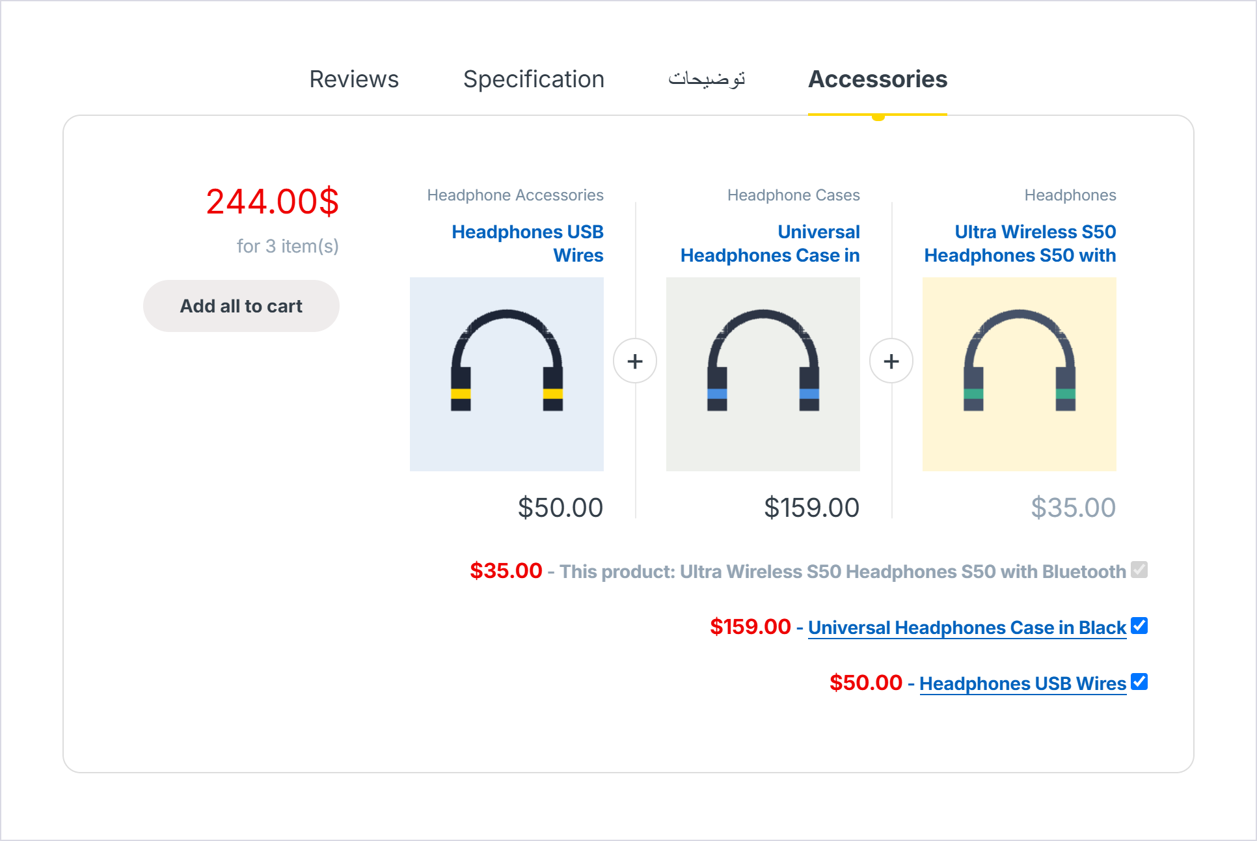Click 'This product: Ultra Wireless S50' text line

(843, 572)
